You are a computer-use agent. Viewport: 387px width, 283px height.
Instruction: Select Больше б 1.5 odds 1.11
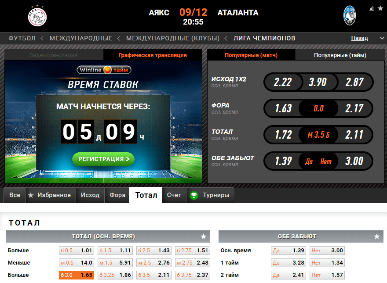(x=115, y=251)
